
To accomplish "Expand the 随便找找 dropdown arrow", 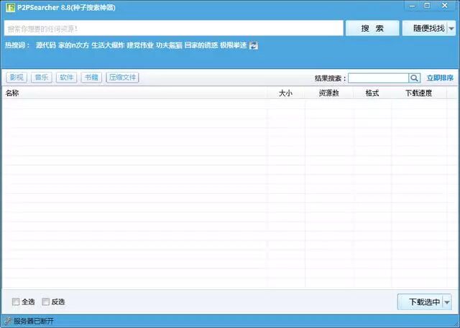I will click(x=451, y=29).
